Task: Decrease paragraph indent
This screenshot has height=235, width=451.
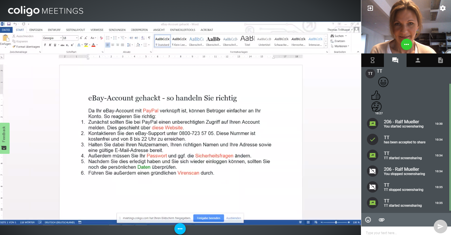Action: (x=131, y=38)
